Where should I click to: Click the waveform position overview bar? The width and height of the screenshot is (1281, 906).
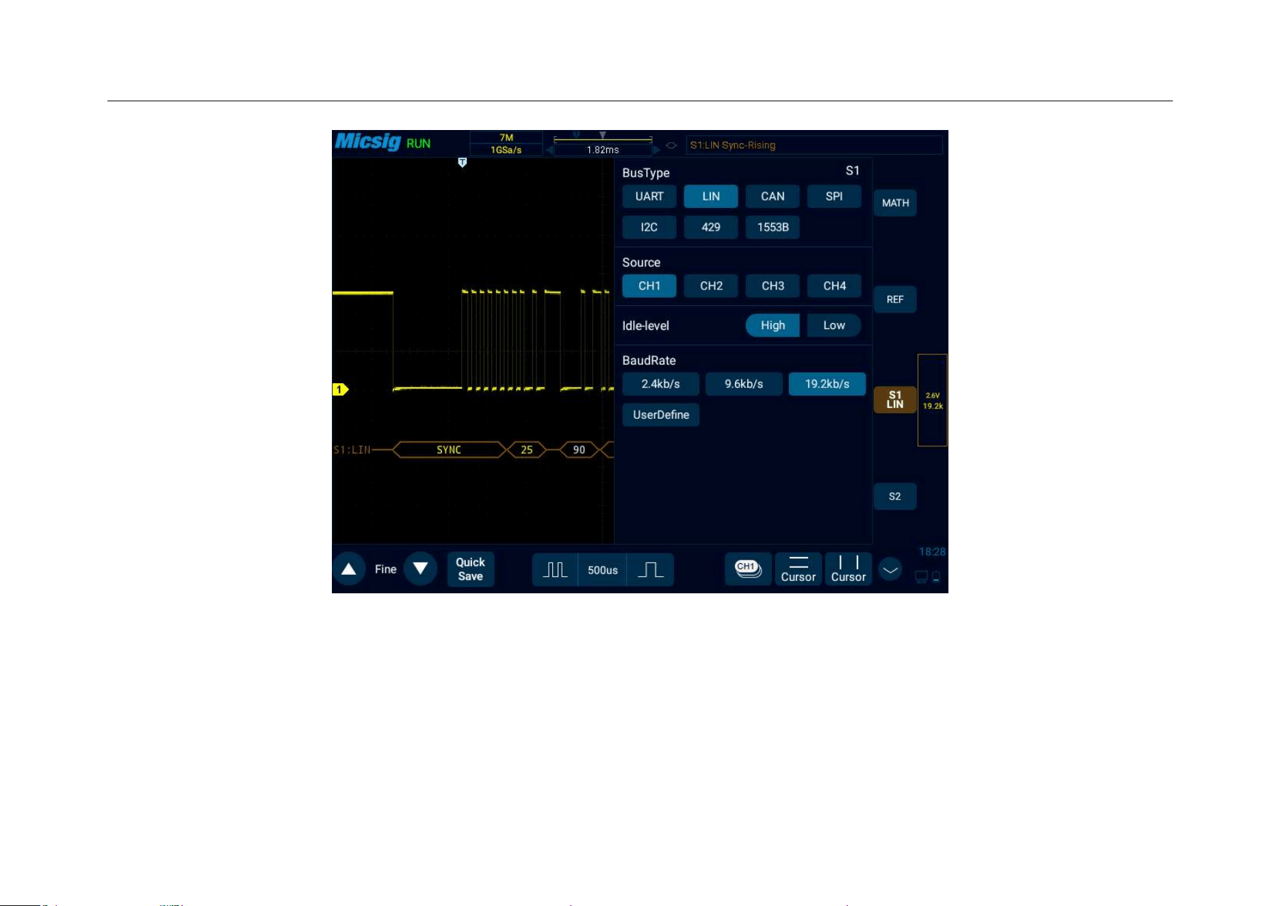click(603, 138)
